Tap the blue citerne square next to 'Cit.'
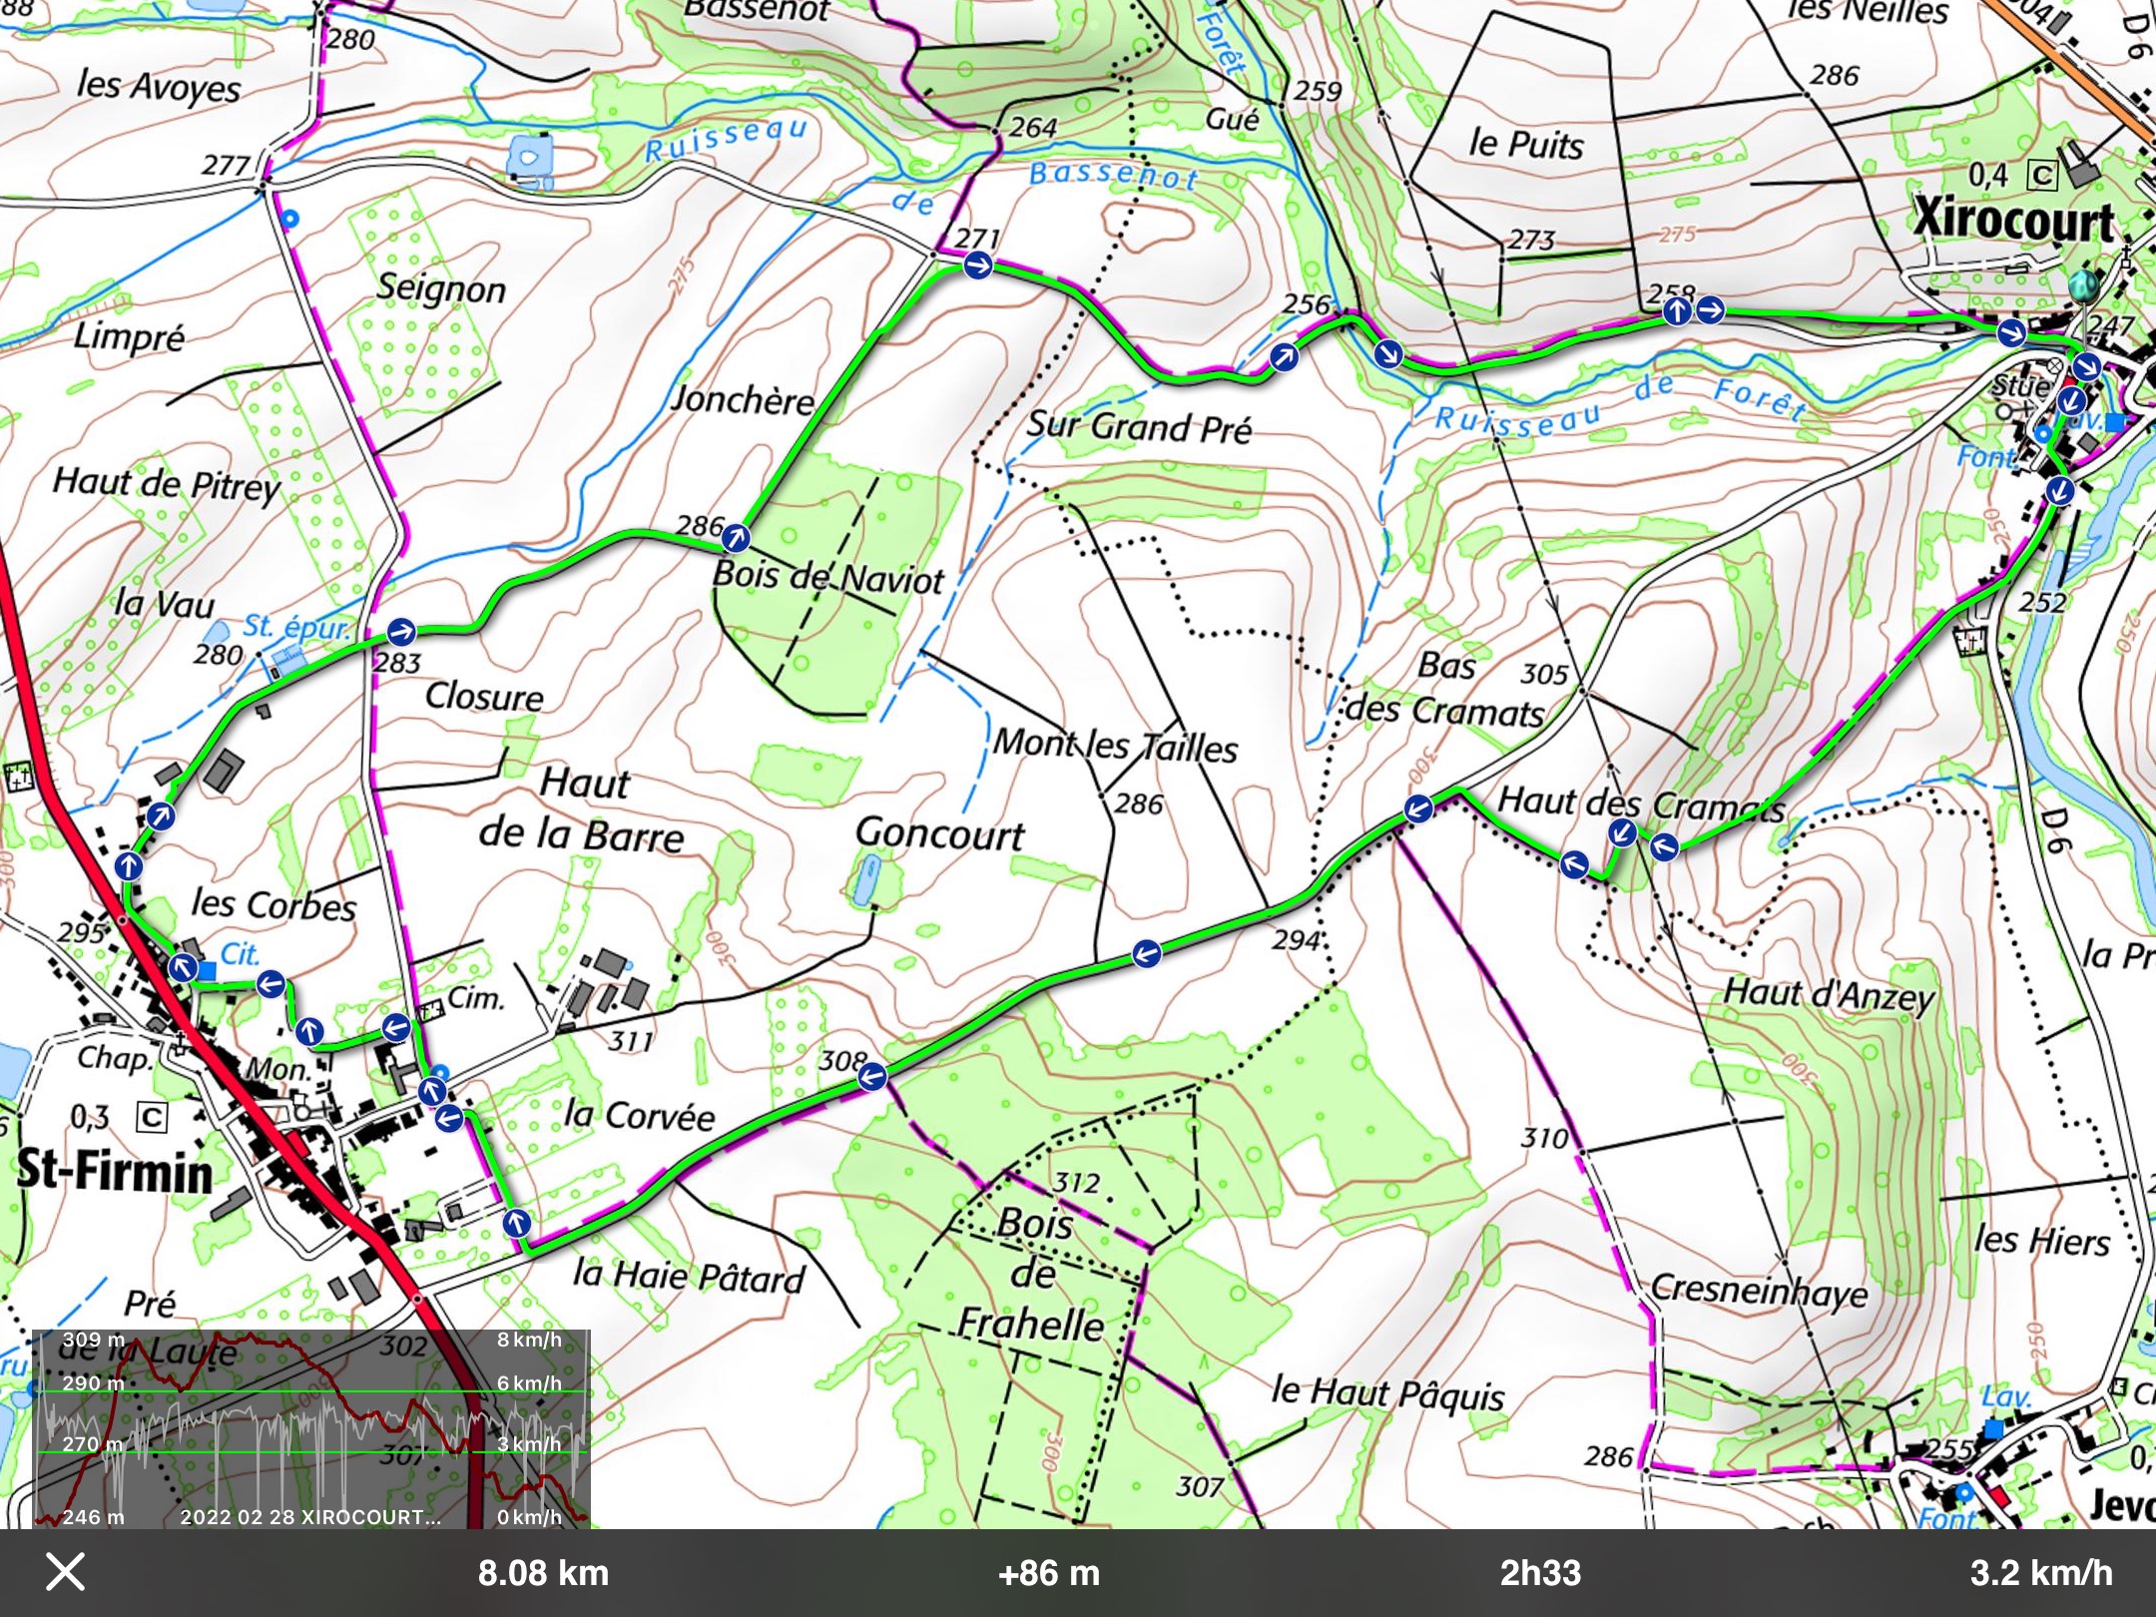This screenshot has width=2156, height=1617. (x=207, y=970)
